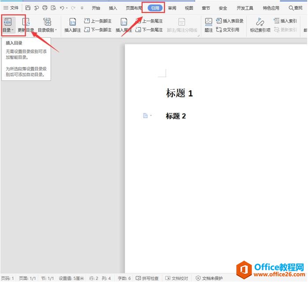Screen dimensions: 308x282
Task: Open the 安全 tab
Action: point(223,8)
